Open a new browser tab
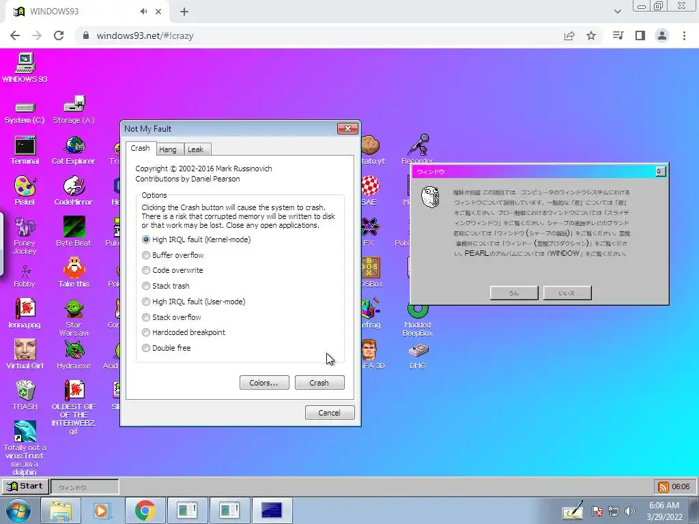The image size is (699, 524). pos(184,12)
